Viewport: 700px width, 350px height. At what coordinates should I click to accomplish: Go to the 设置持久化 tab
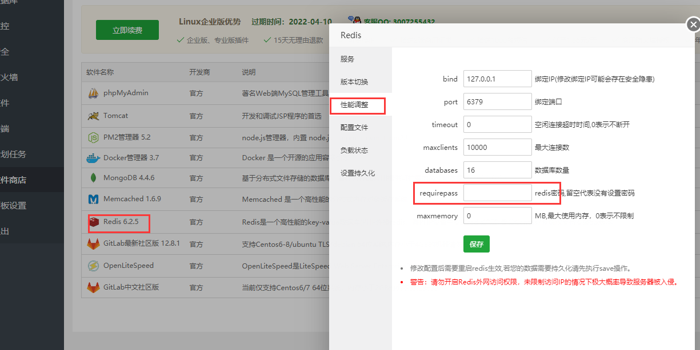[358, 173]
